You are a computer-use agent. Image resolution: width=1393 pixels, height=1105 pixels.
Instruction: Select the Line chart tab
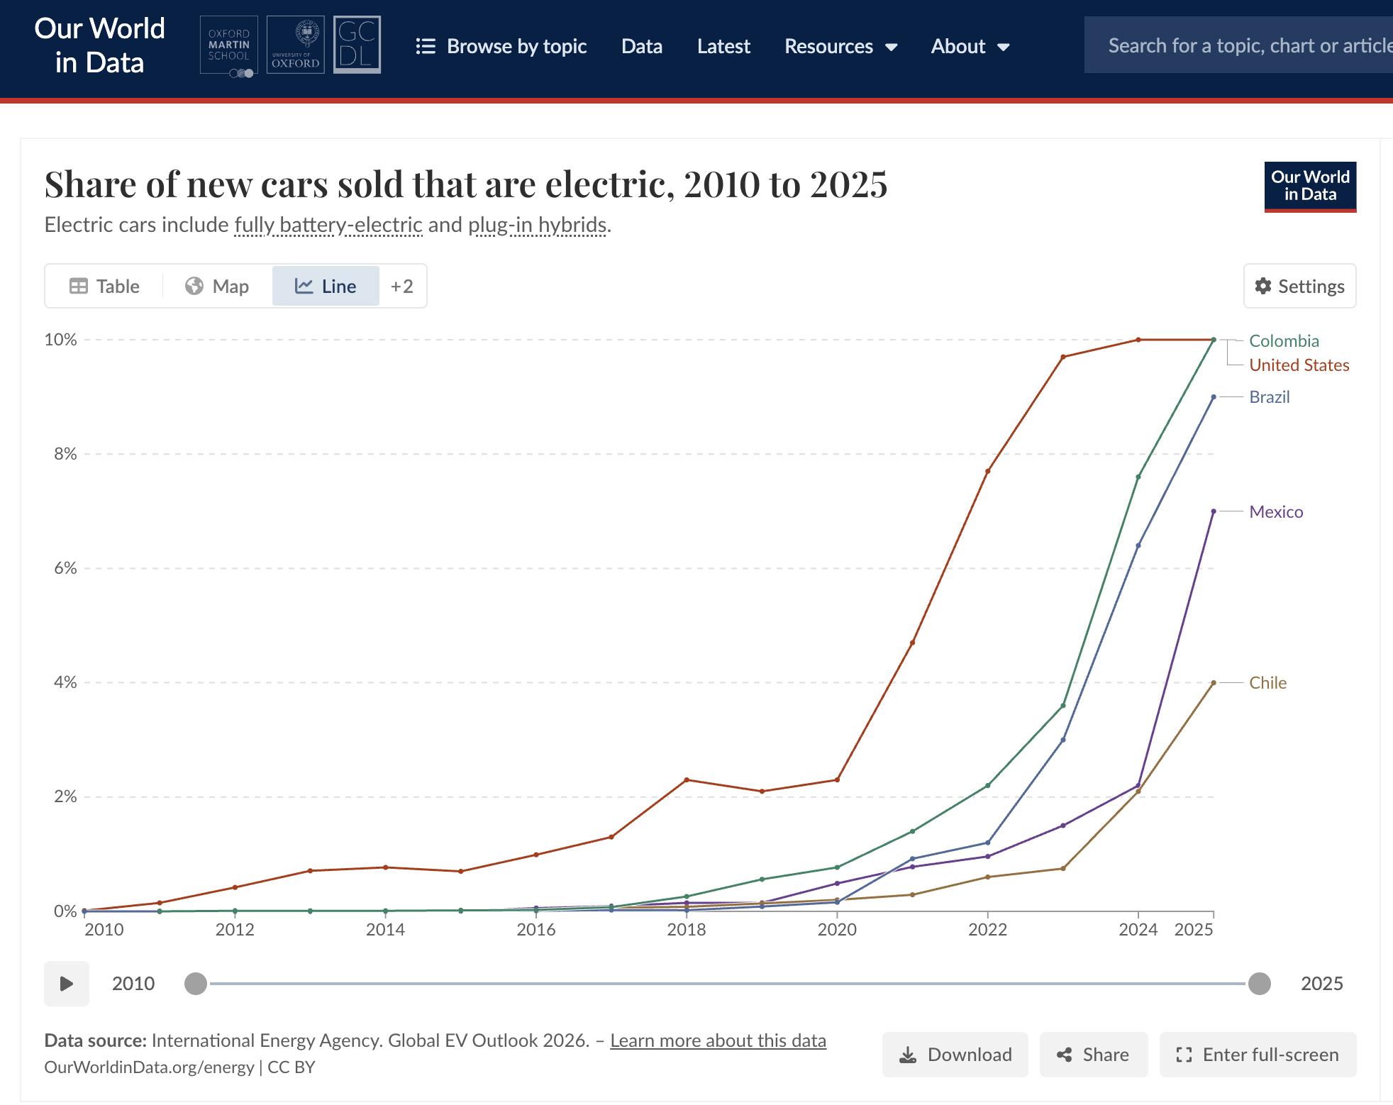pos(326,286)
